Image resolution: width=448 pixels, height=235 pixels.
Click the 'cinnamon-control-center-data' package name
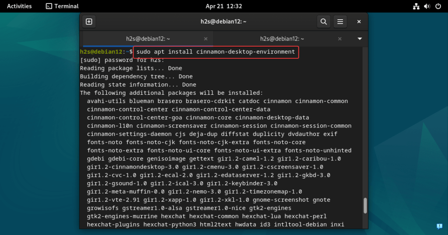click(221, 110)
